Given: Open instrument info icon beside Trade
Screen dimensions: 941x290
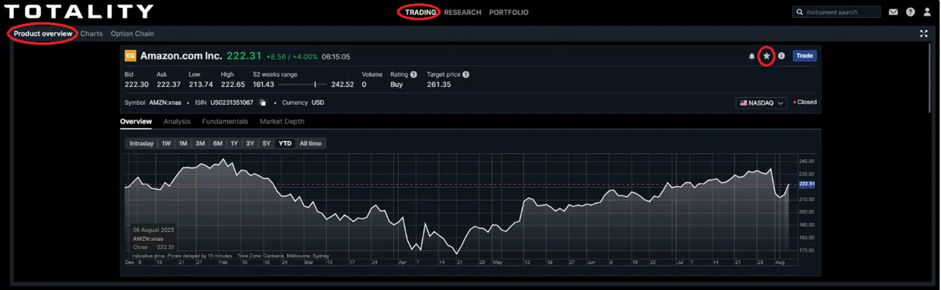Looking at the screenshot, I should [782, 56].
